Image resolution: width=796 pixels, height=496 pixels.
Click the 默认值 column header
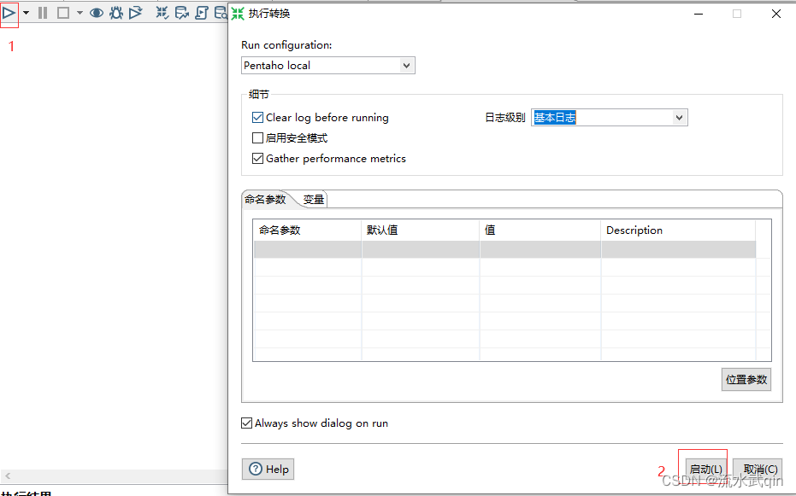[421, 230]
